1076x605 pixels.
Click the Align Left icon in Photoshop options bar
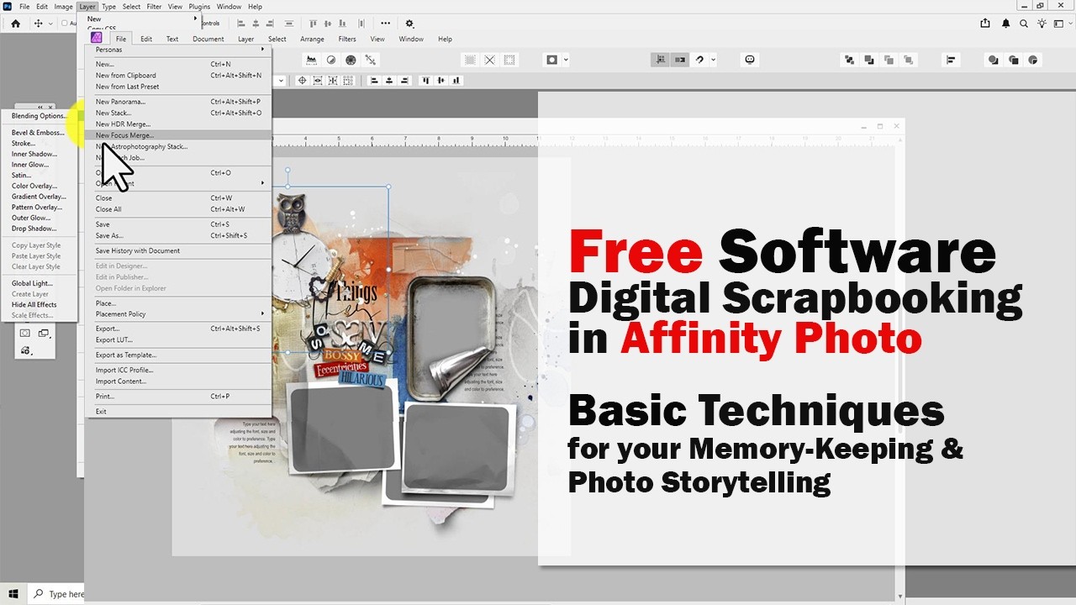click(x=242, y=24)
